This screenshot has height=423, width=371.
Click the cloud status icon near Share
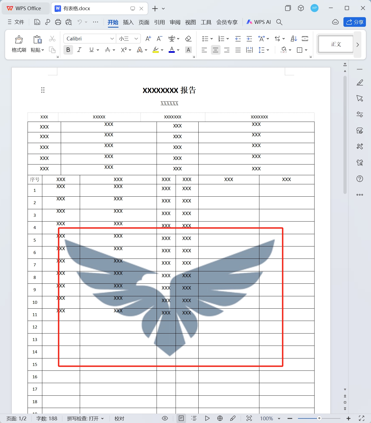tap(335, 22)
